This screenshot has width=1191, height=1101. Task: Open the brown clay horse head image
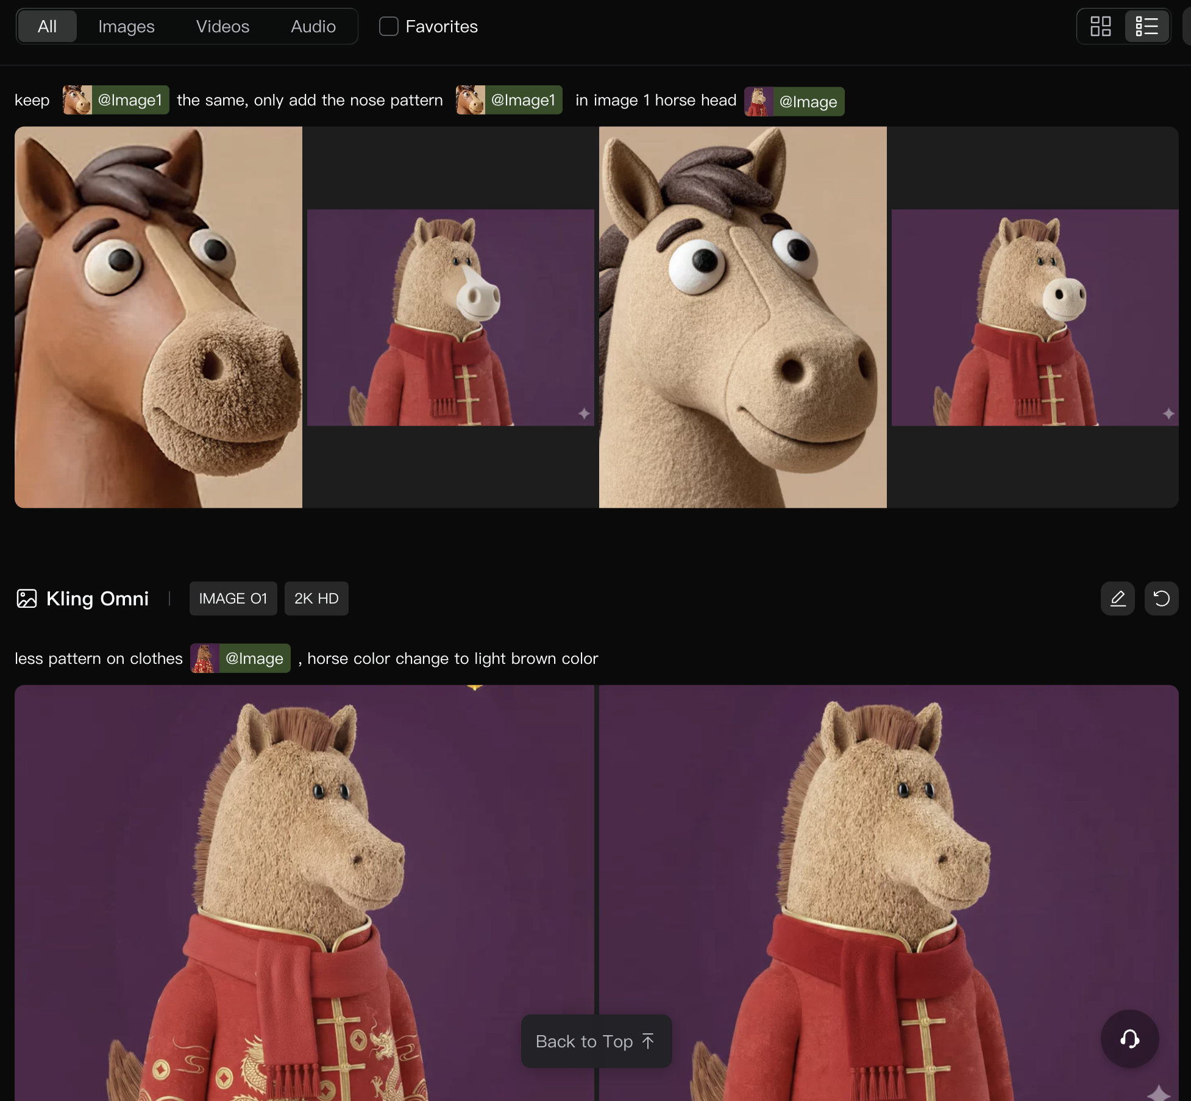(x=158, y=317)
